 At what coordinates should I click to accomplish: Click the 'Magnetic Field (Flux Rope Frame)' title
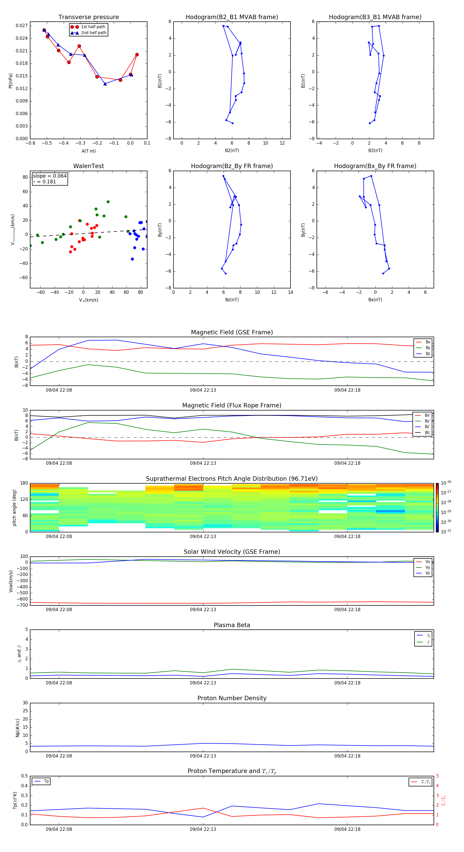pos(232,406)
